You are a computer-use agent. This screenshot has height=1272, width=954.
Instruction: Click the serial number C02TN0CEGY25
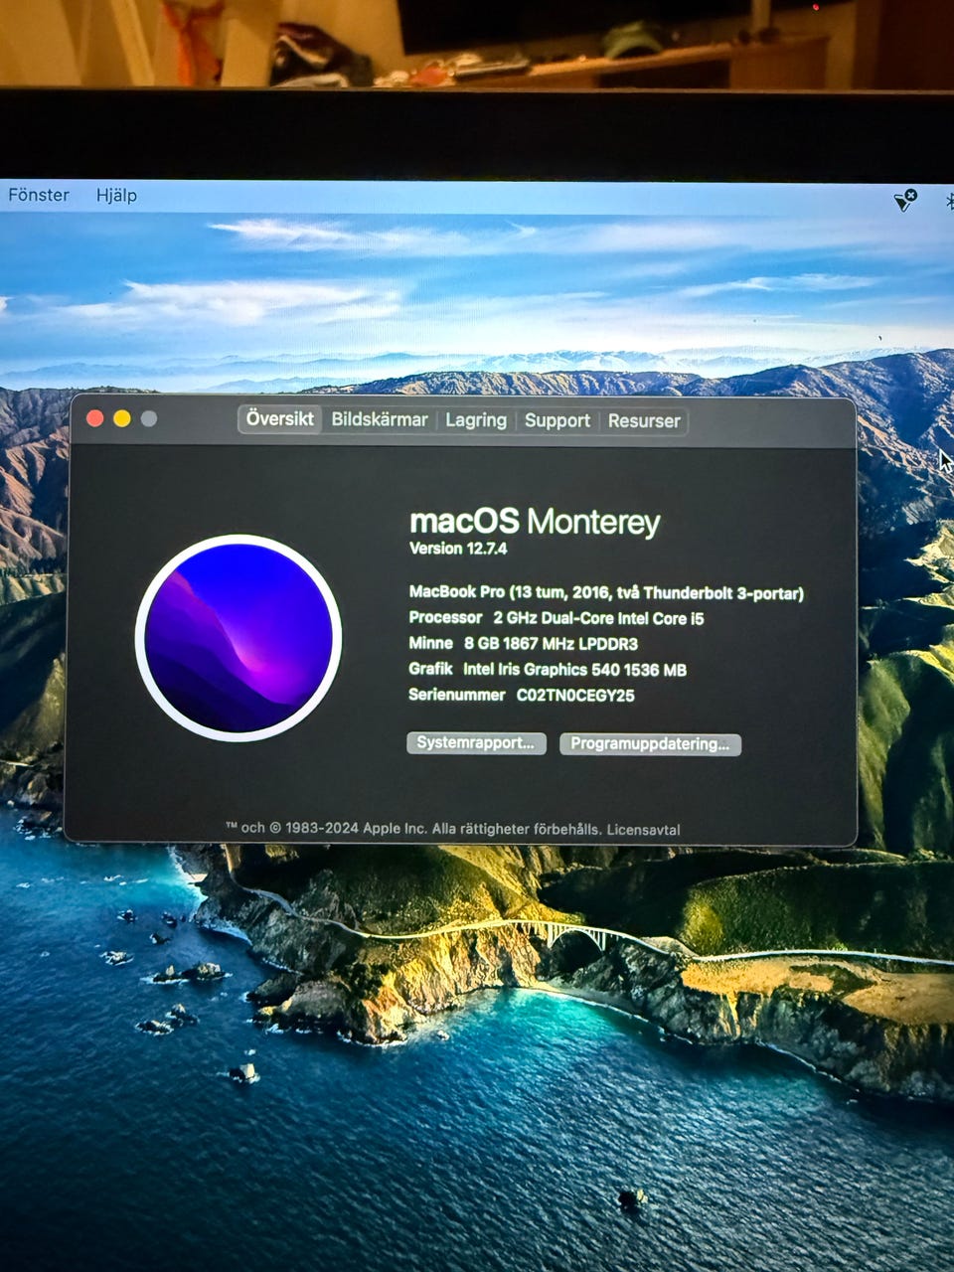[575, 696]
